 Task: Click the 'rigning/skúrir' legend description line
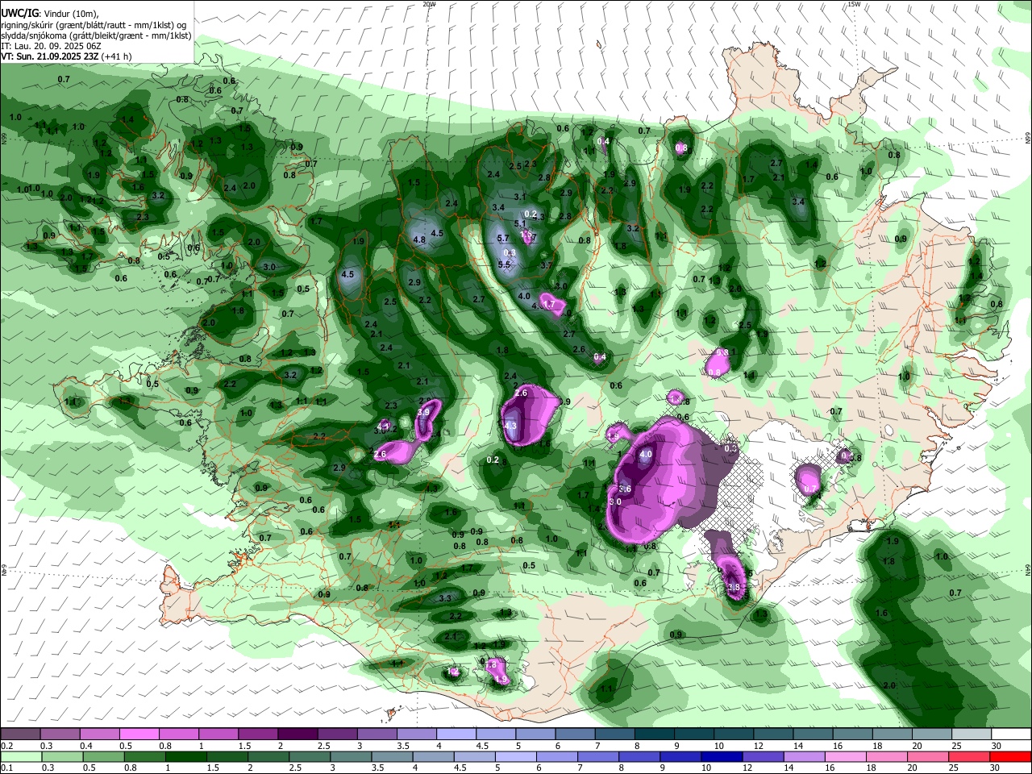(93, 25)
